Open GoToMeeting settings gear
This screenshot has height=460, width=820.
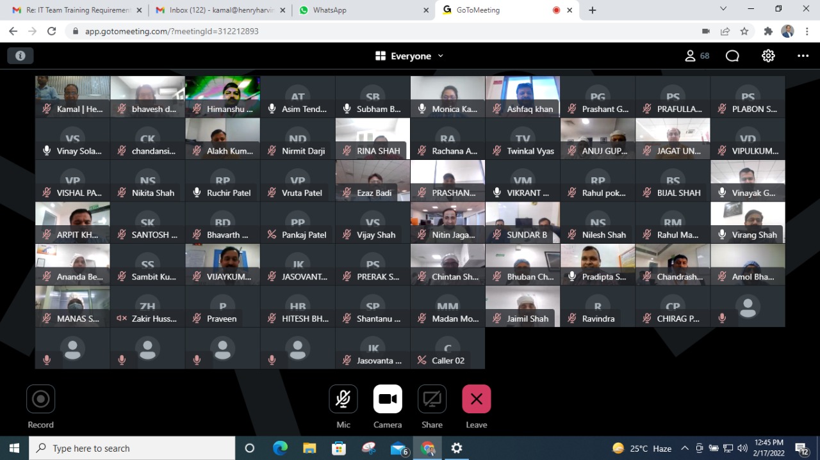click(768, 56)
